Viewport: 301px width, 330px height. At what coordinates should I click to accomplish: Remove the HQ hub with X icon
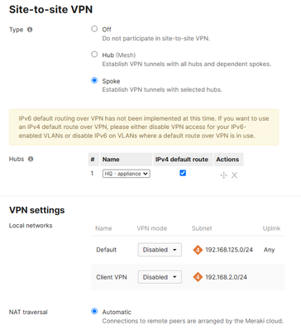(x=234, y=175)
